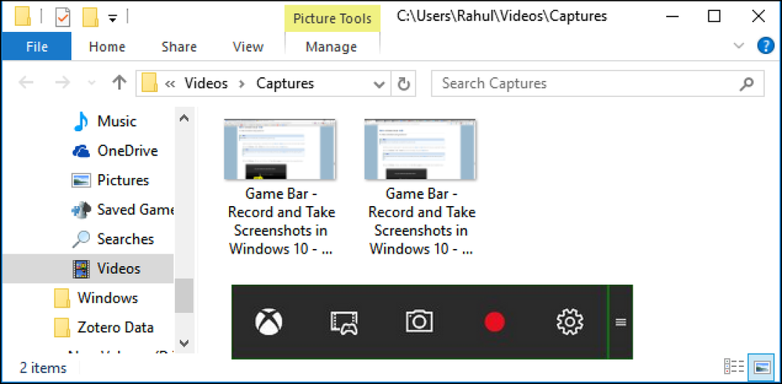Expand the ribbon with the chevron
Viewport: 782px width, 384px height.
(739, 46)
